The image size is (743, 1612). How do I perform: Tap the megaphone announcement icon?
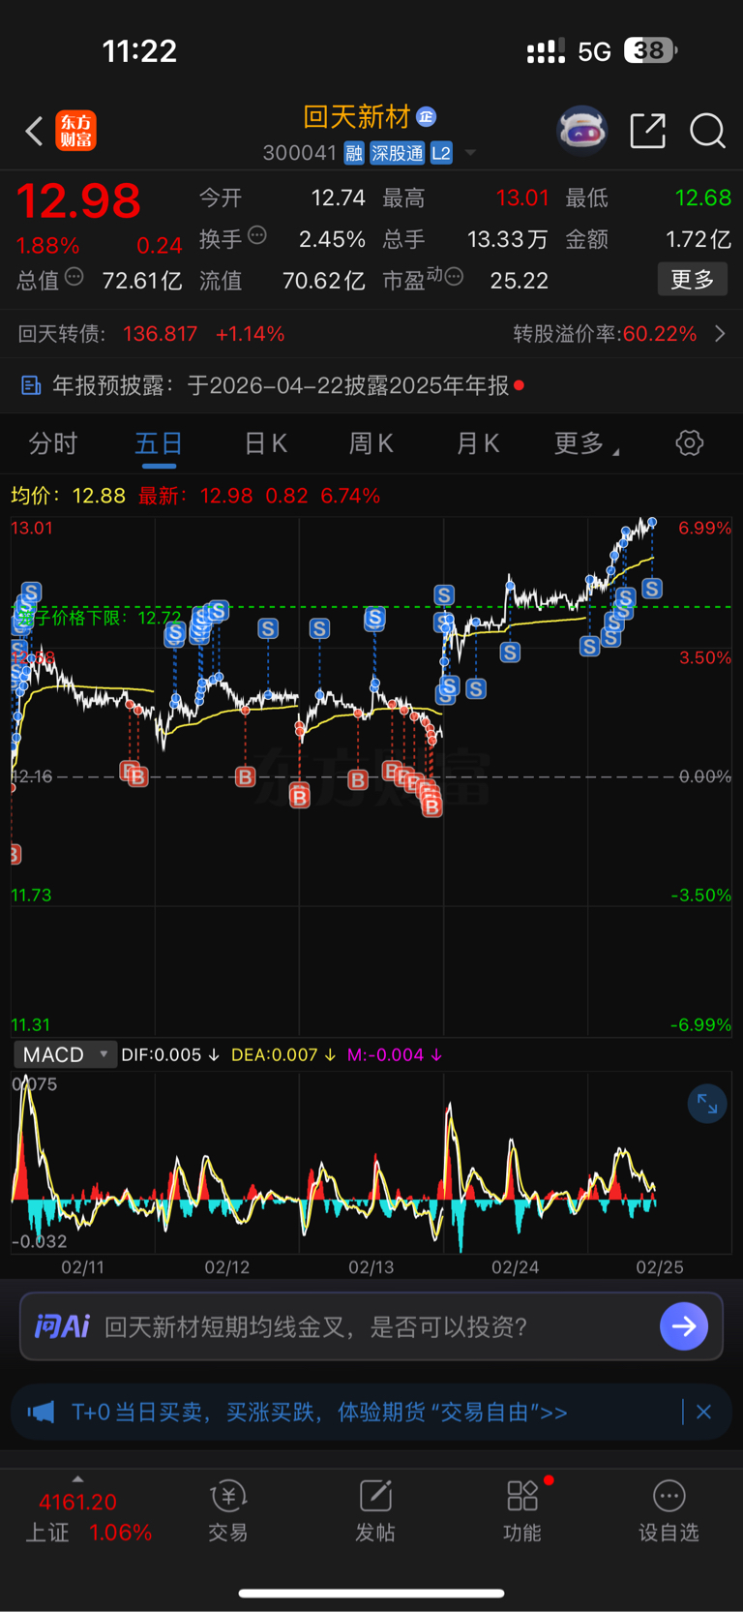pyautogui.click(x=41, y=1413)
